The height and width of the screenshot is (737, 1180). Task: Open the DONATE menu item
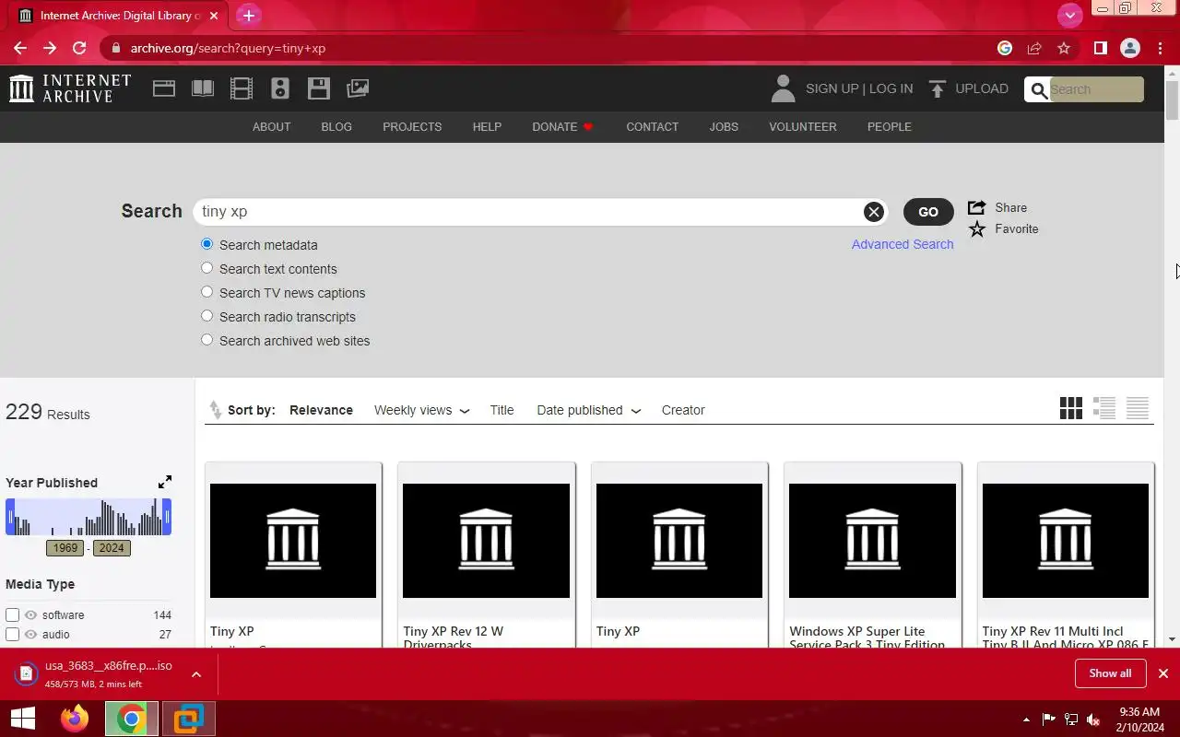coord(562,127)
